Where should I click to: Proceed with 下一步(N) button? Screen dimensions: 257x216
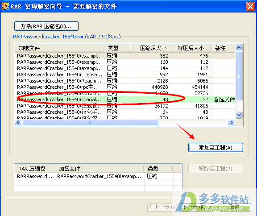pos(197,207)
